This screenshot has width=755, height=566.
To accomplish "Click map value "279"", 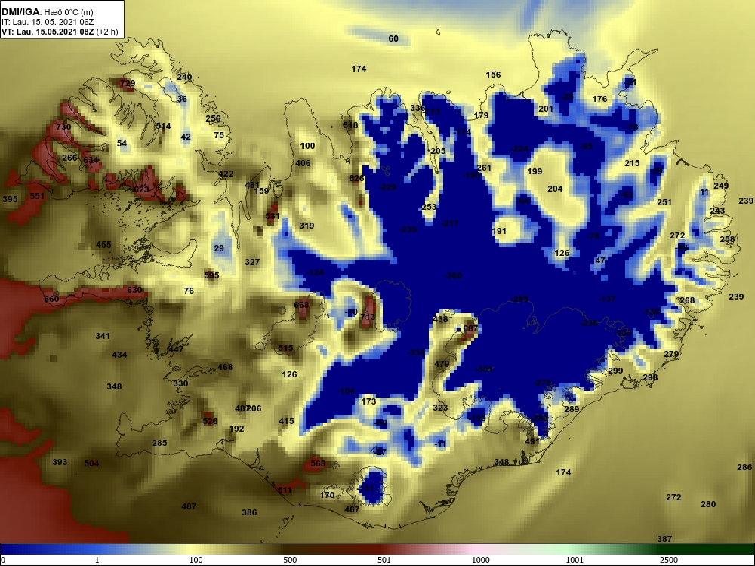I will pyautogui.click(x=671, y=354).
